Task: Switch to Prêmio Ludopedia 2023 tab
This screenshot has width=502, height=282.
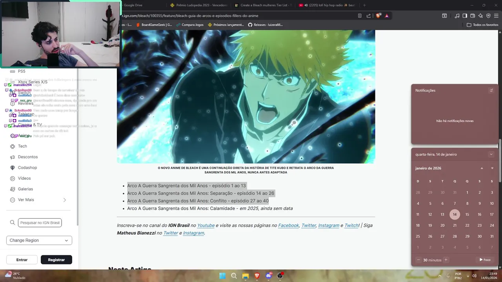Action: pyautogui.click(x=199, y=5)
